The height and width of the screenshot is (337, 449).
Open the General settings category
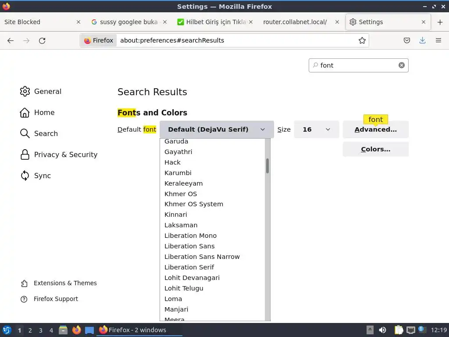41,91
